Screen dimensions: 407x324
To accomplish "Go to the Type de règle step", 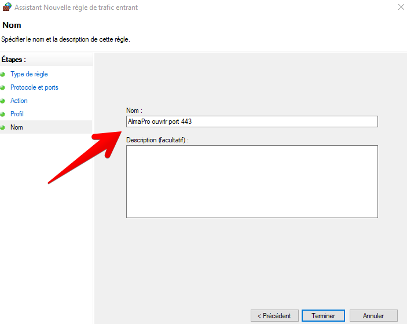I will pos(29,74).
